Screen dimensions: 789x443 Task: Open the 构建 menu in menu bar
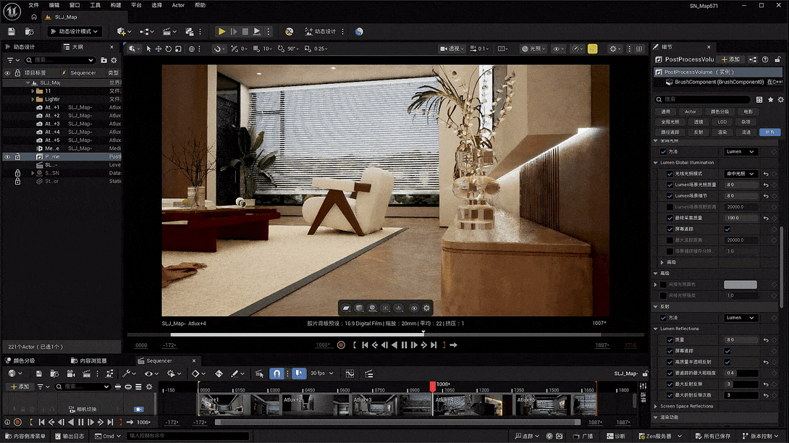(116, 5)
